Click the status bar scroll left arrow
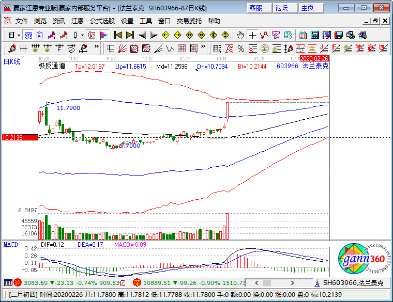 (x=256, y=283)
